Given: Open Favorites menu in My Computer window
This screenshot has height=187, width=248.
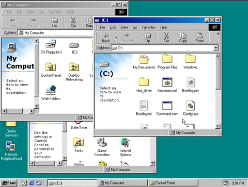Looking at the screenshot, I should [x=55, y=12].
